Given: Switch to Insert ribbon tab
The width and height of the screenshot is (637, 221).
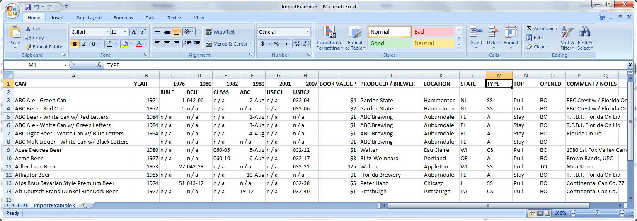Looking at the screenshot, I should pyautogui.click(x=58, y=18).
